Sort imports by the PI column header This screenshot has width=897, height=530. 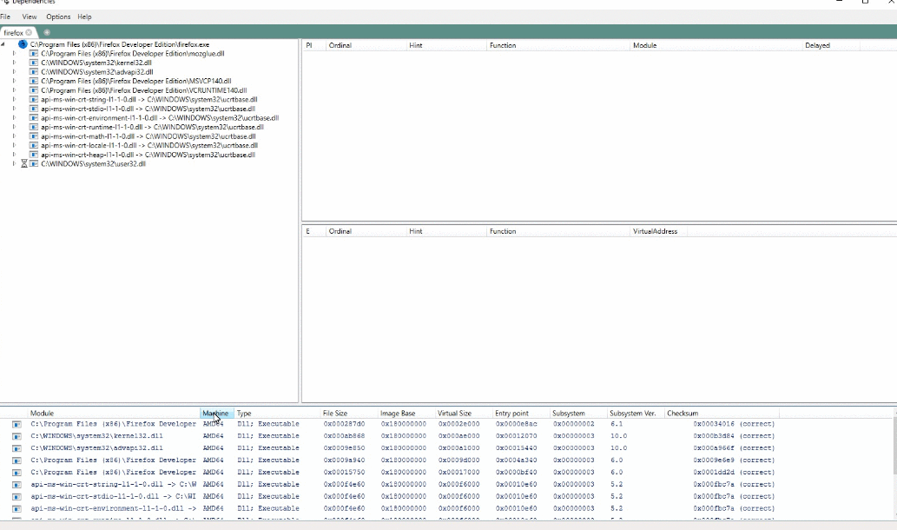click(313, 45)
